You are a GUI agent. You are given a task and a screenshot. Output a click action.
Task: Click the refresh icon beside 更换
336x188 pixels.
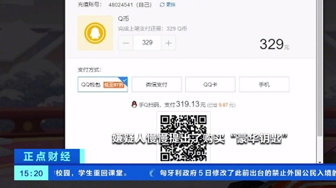click(x=162, y=5)
